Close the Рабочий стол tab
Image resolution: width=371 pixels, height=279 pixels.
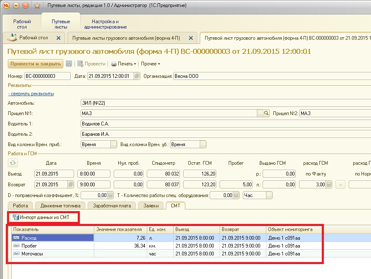(58, 38)
